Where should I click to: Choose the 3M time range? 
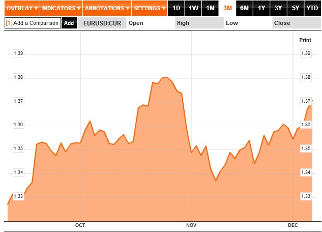[227, 8]
